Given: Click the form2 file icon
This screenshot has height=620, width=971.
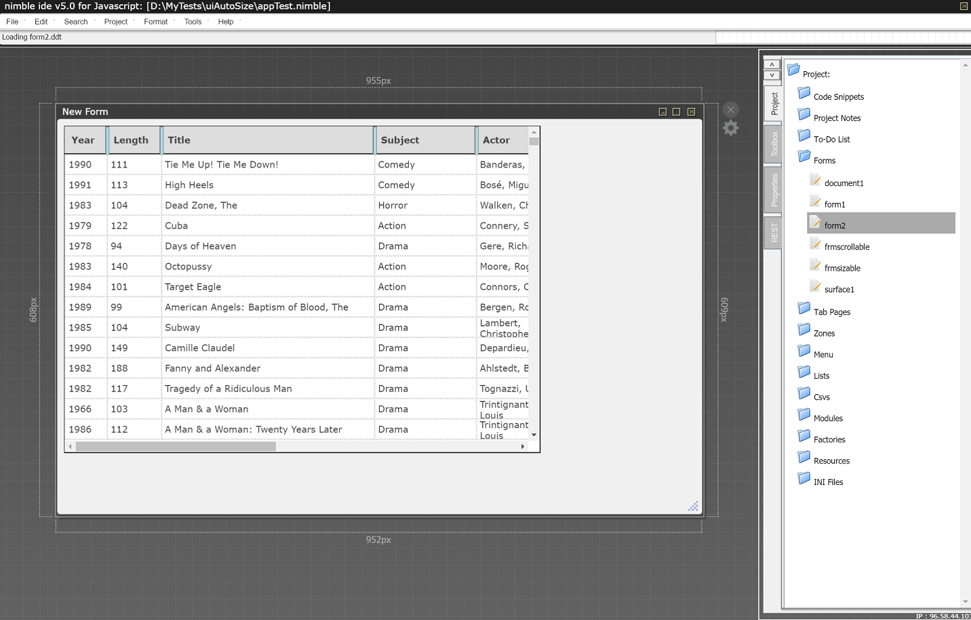Looking at the screenshot, I should (x=815, y=221).
